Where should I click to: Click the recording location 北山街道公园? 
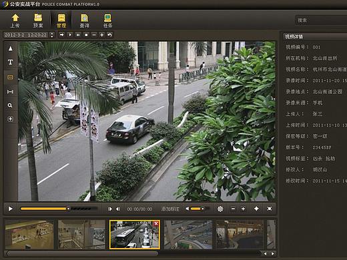(x=327, y=91)
